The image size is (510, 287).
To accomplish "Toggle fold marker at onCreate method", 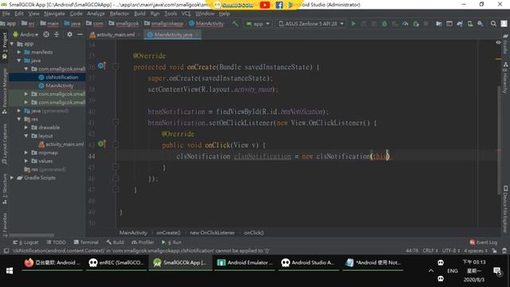I will pos(116,66).
